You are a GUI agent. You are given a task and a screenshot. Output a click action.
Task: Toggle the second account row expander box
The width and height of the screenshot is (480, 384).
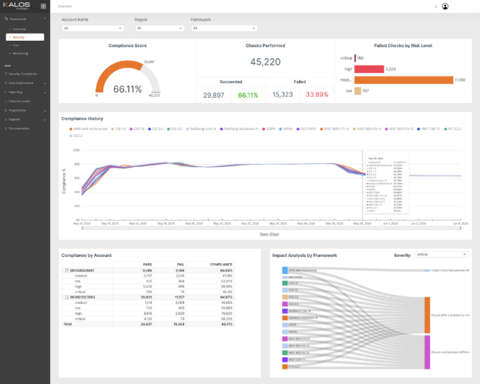pyautogui.click(x=66, y=297)
